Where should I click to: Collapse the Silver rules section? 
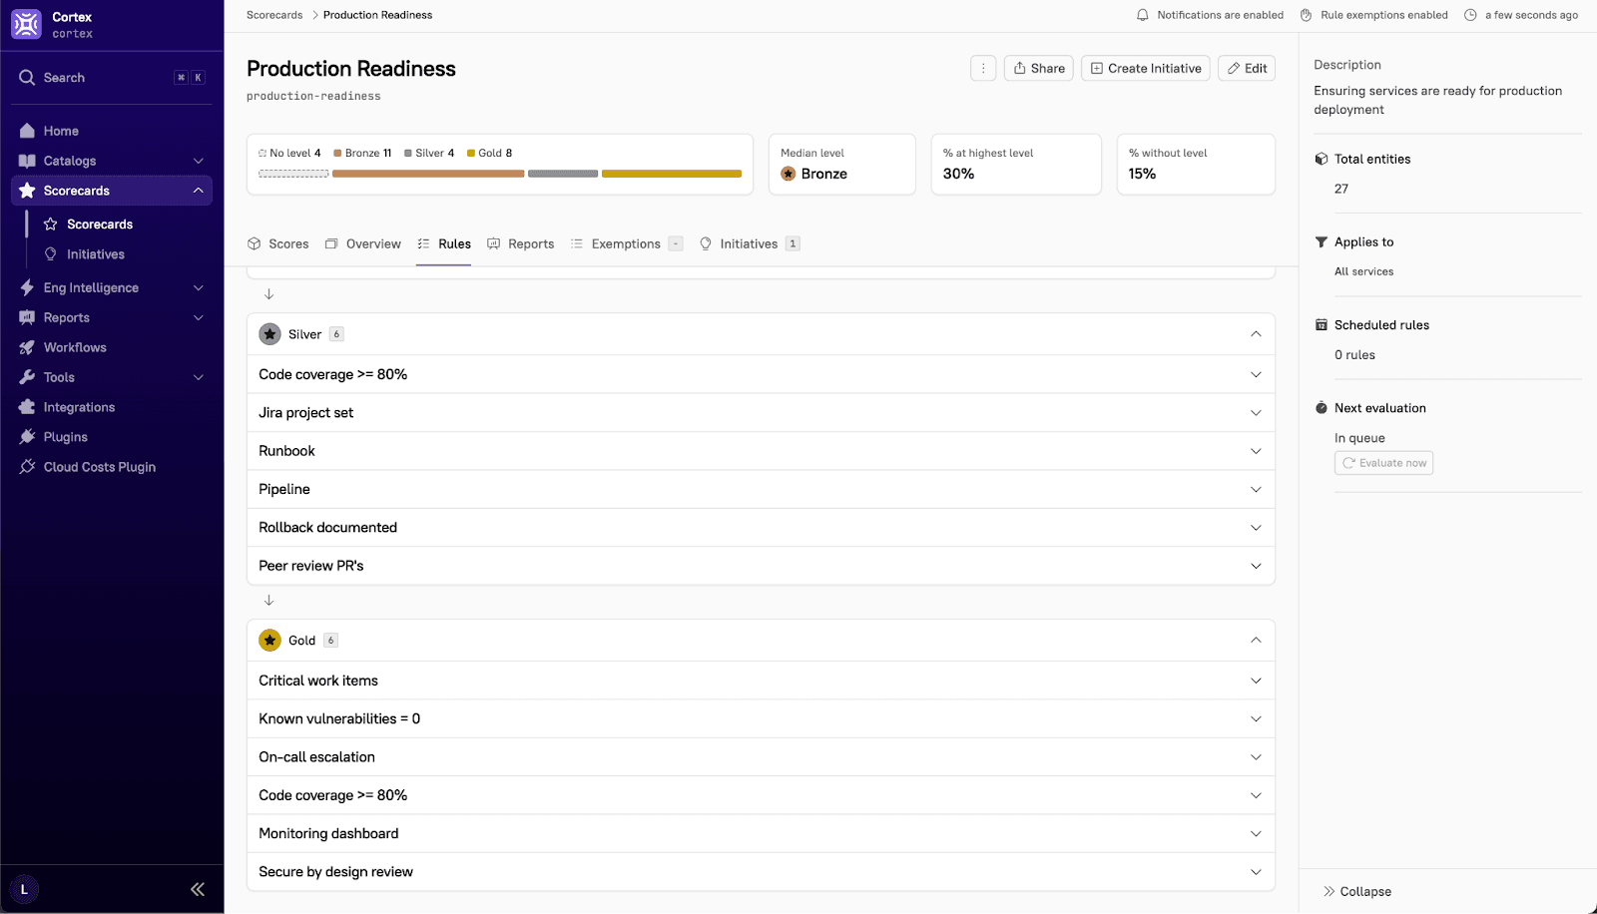point(1256,334)
